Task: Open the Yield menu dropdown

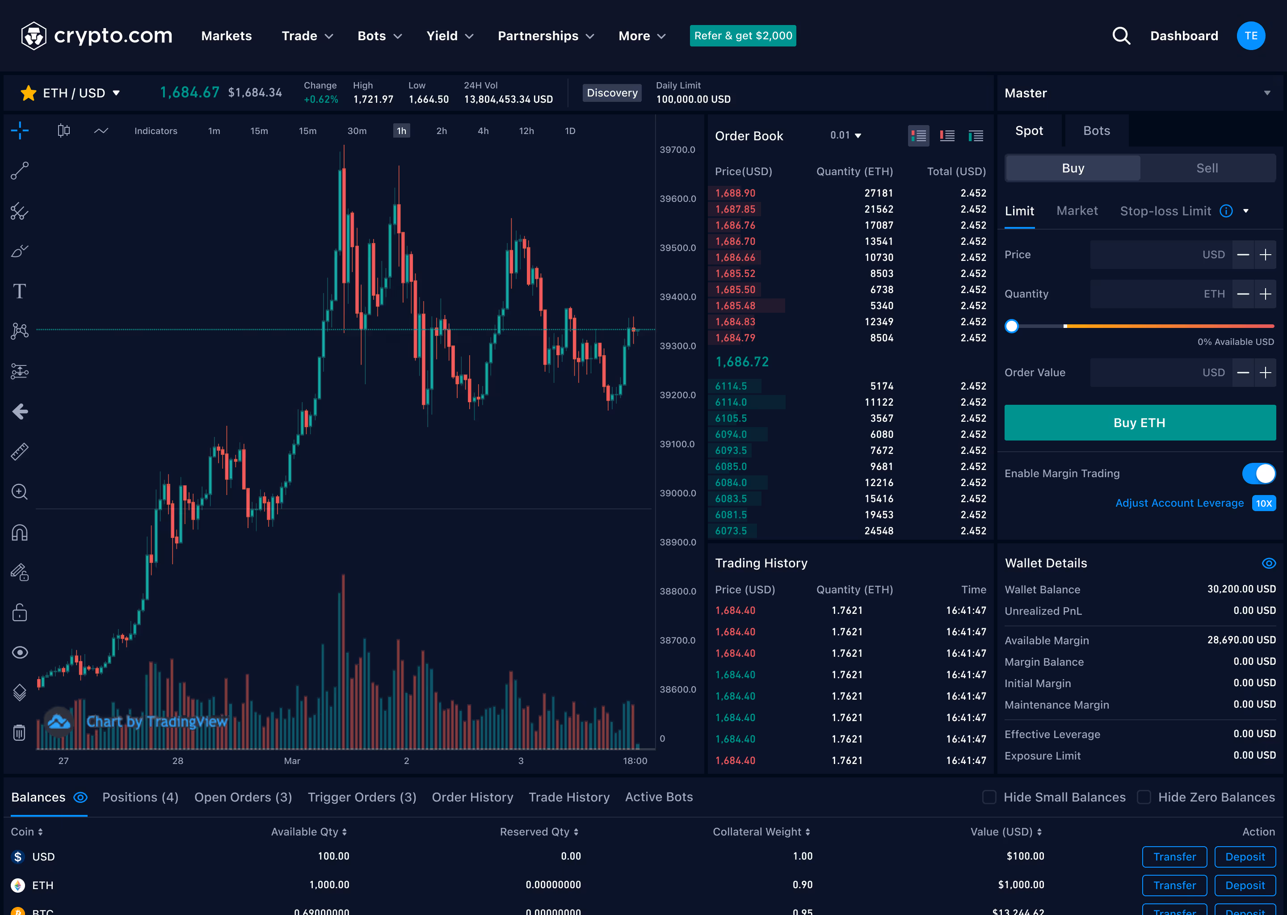Action: pyautogui.click(x=450, y=36)
